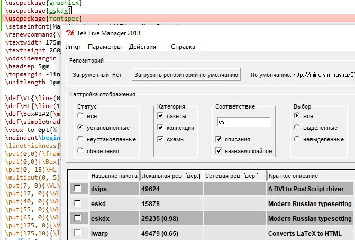Toggle the 'схемы' category checkbox
355x240 pixels.
[160, 139]
